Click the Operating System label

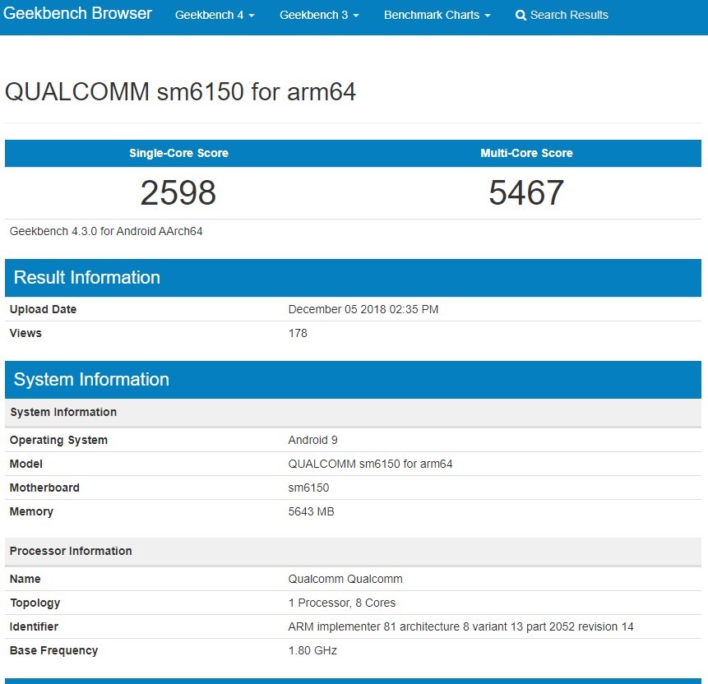58,440
